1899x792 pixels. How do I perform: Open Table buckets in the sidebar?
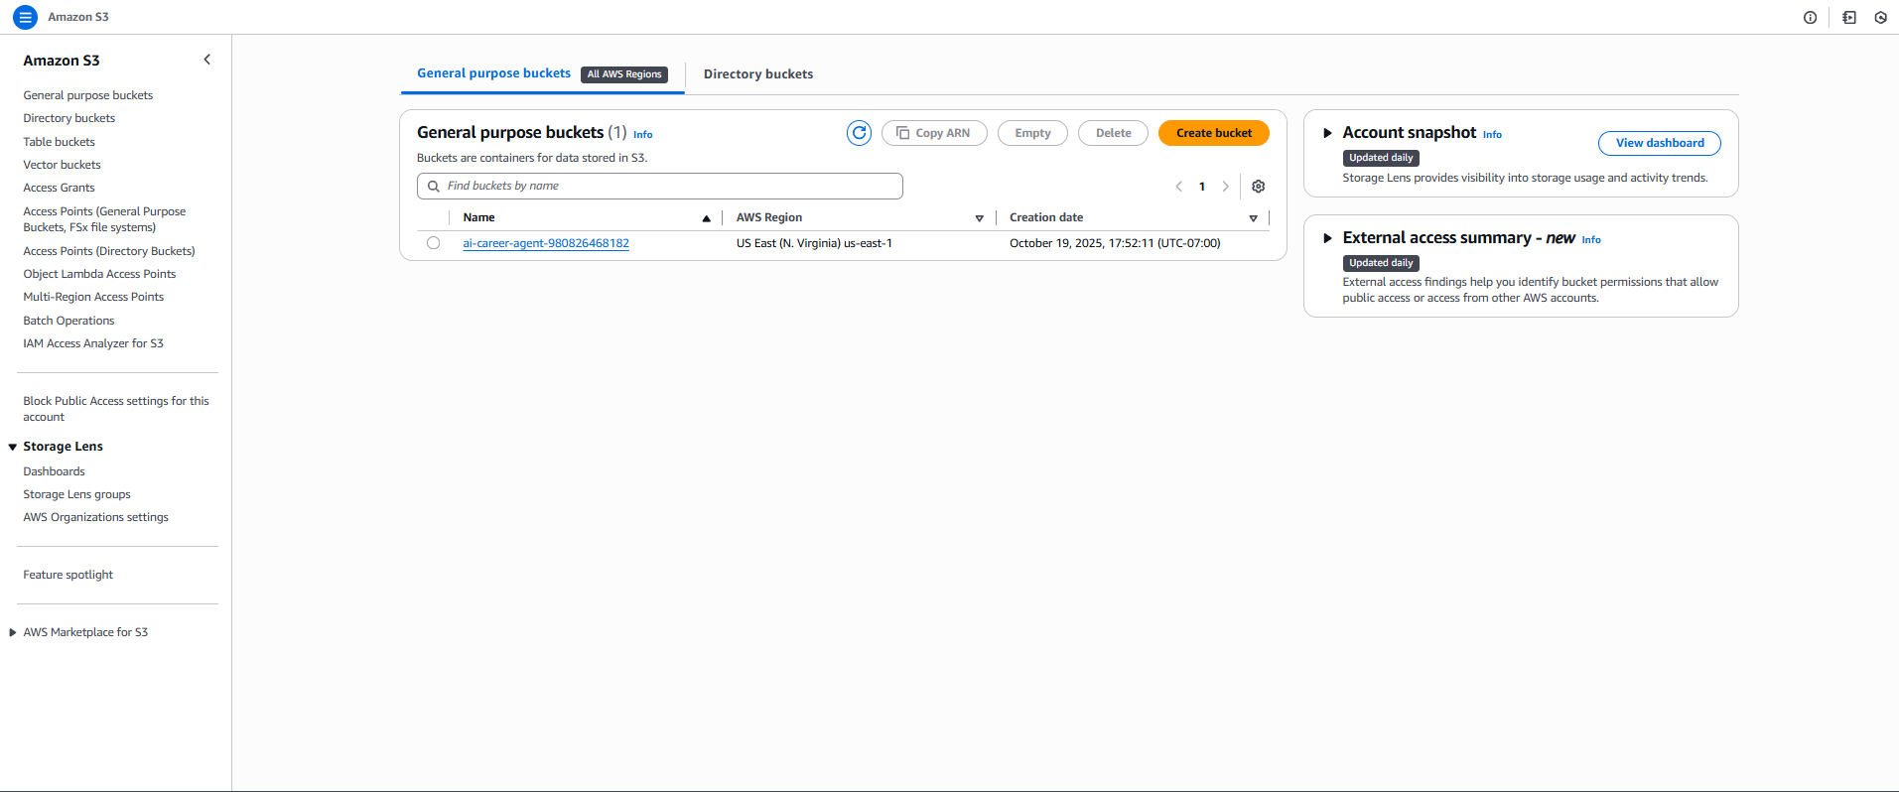(x=60, y=142)
